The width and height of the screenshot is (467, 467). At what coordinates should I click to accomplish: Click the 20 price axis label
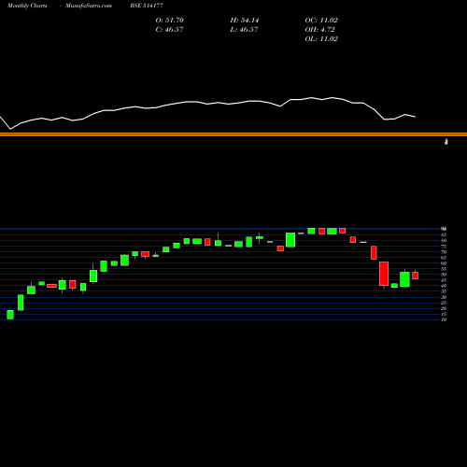[444, 308]
